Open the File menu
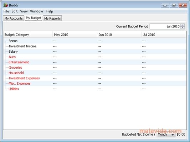Image resolution: width=190 pixels, height=142 pixels. [x=6, y=11]
